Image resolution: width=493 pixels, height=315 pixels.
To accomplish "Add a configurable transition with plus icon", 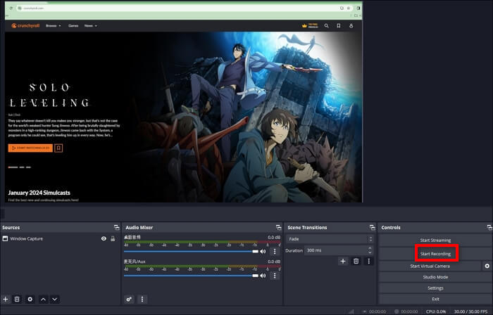I will (343, 261).
